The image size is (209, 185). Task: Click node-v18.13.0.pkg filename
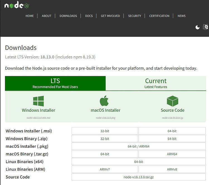tap(106, 118)
